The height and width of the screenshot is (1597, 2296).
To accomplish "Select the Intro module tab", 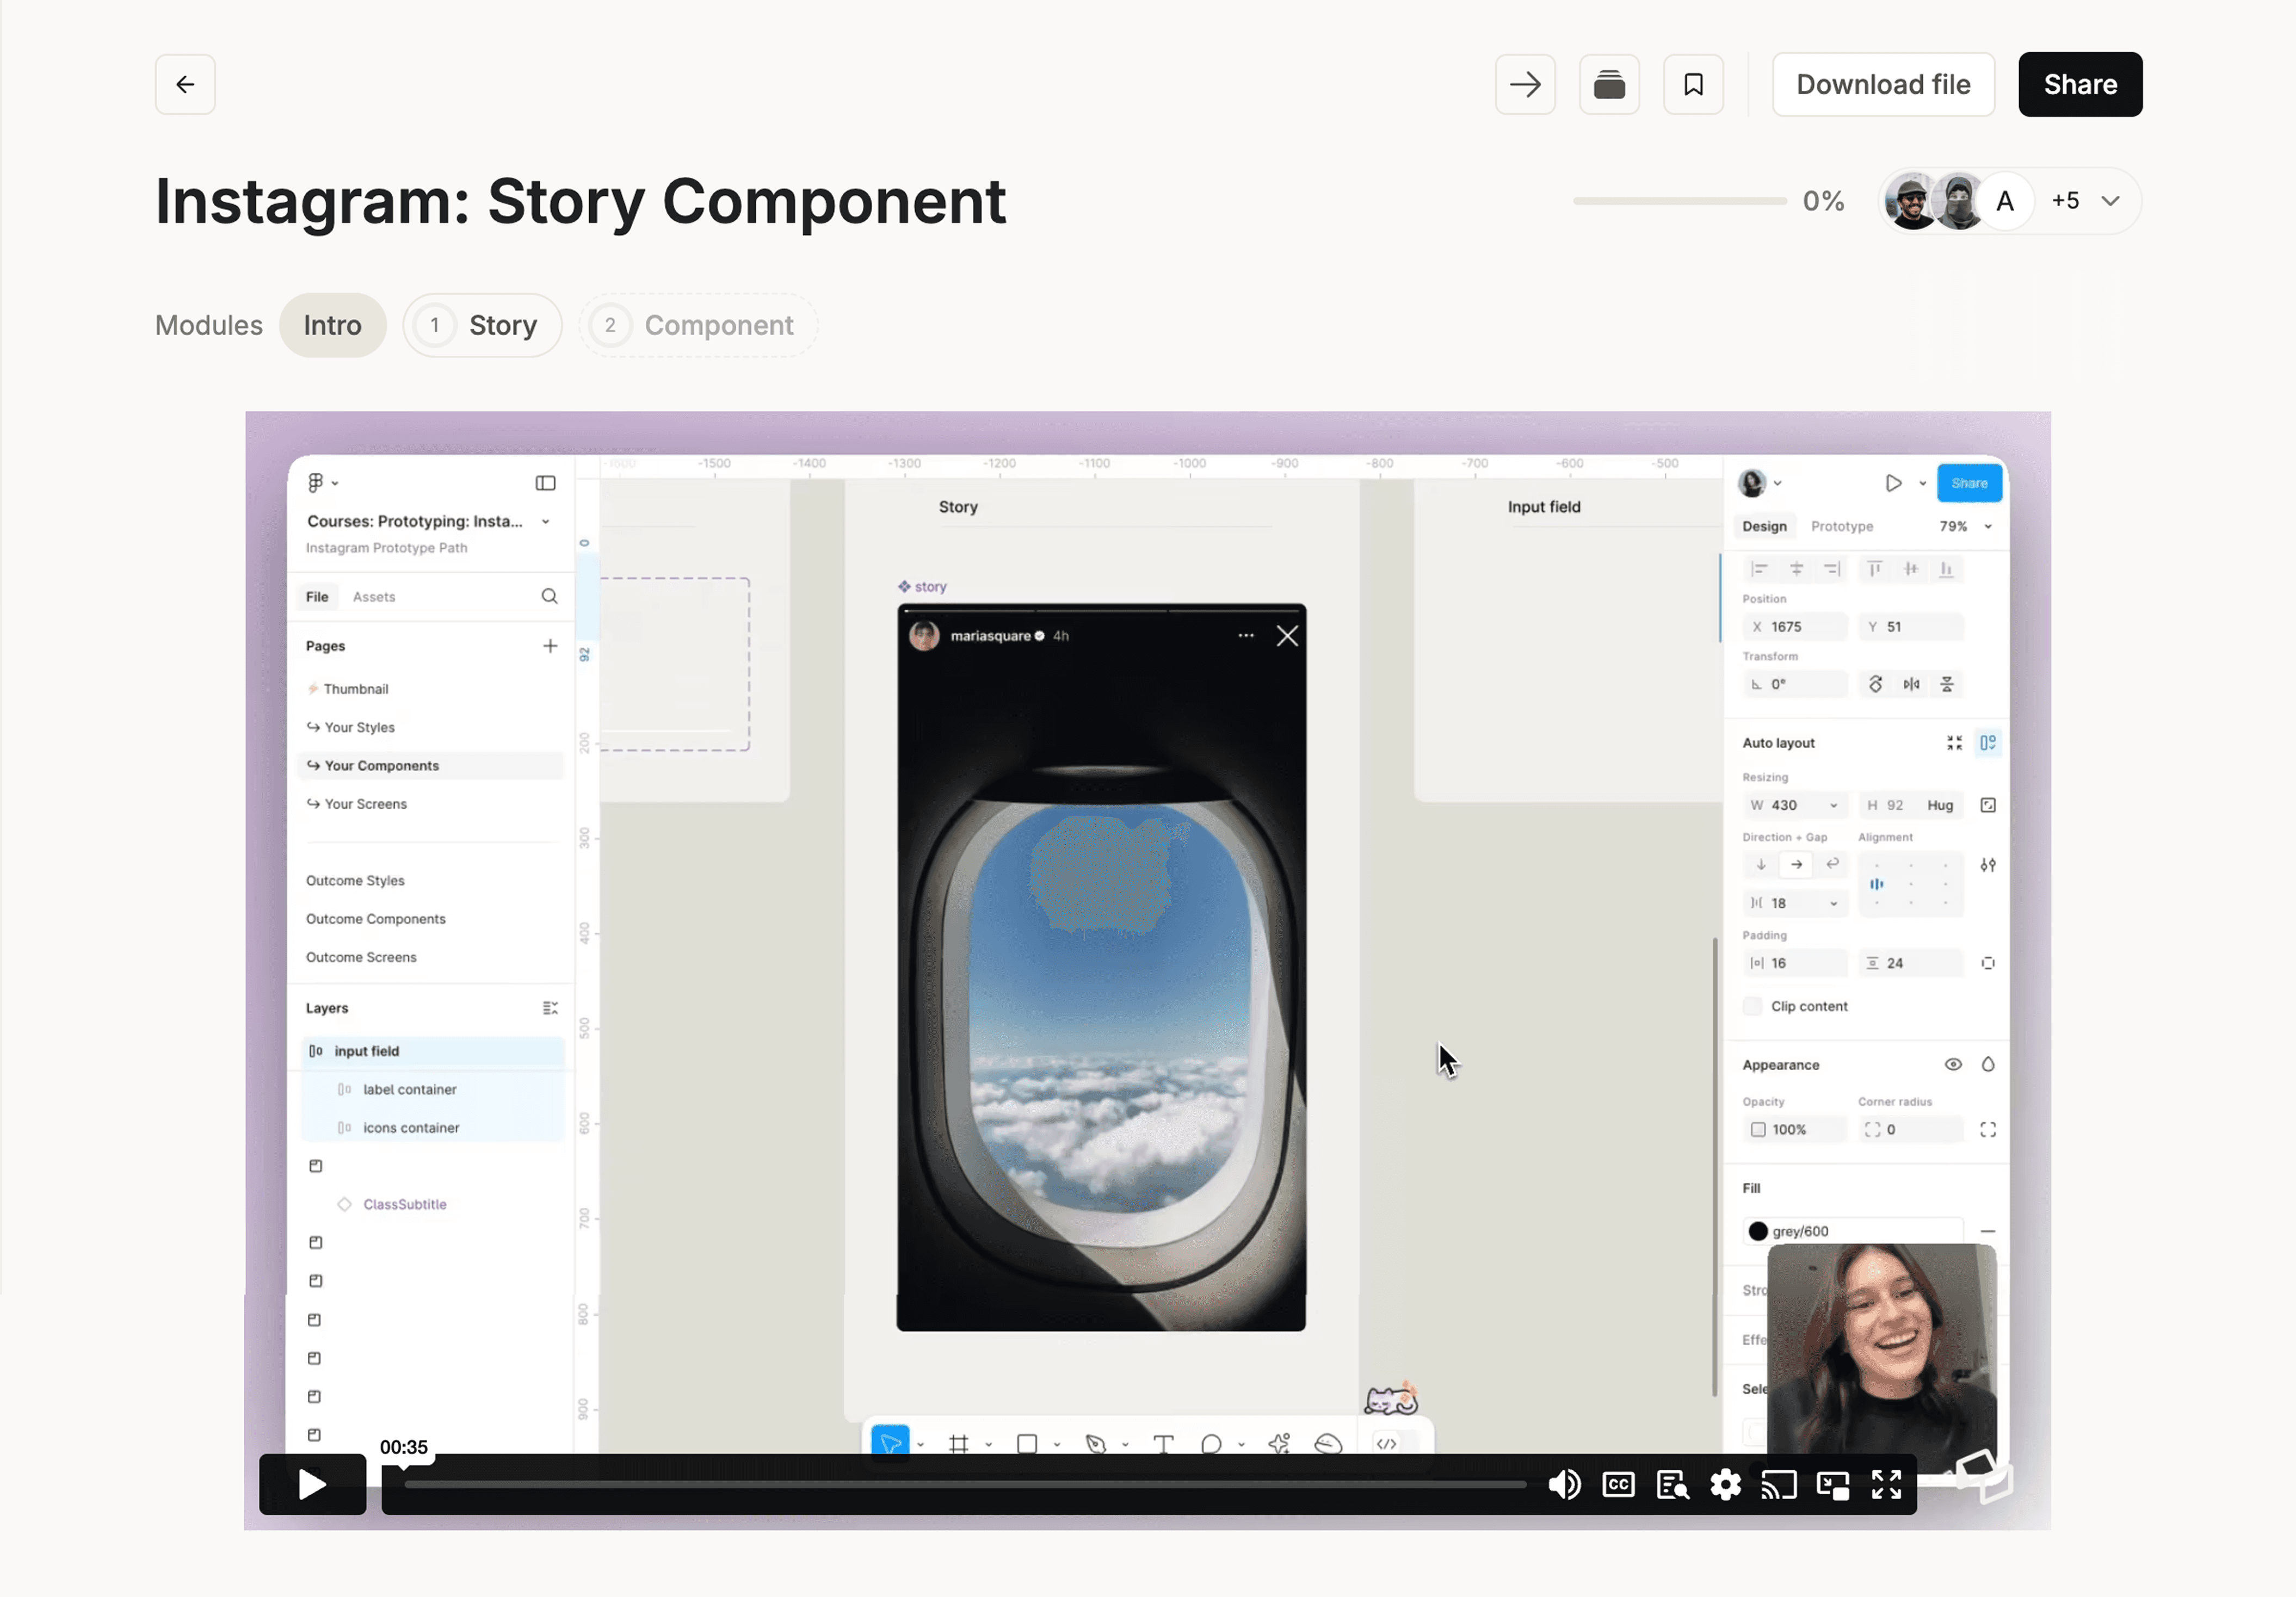I will (x=332, y=325).
